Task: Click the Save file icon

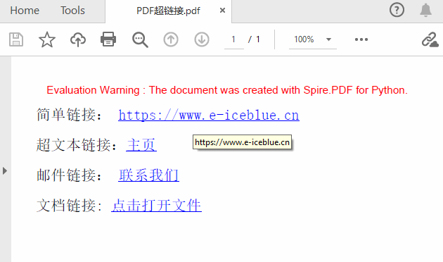Action: [16, 39]
